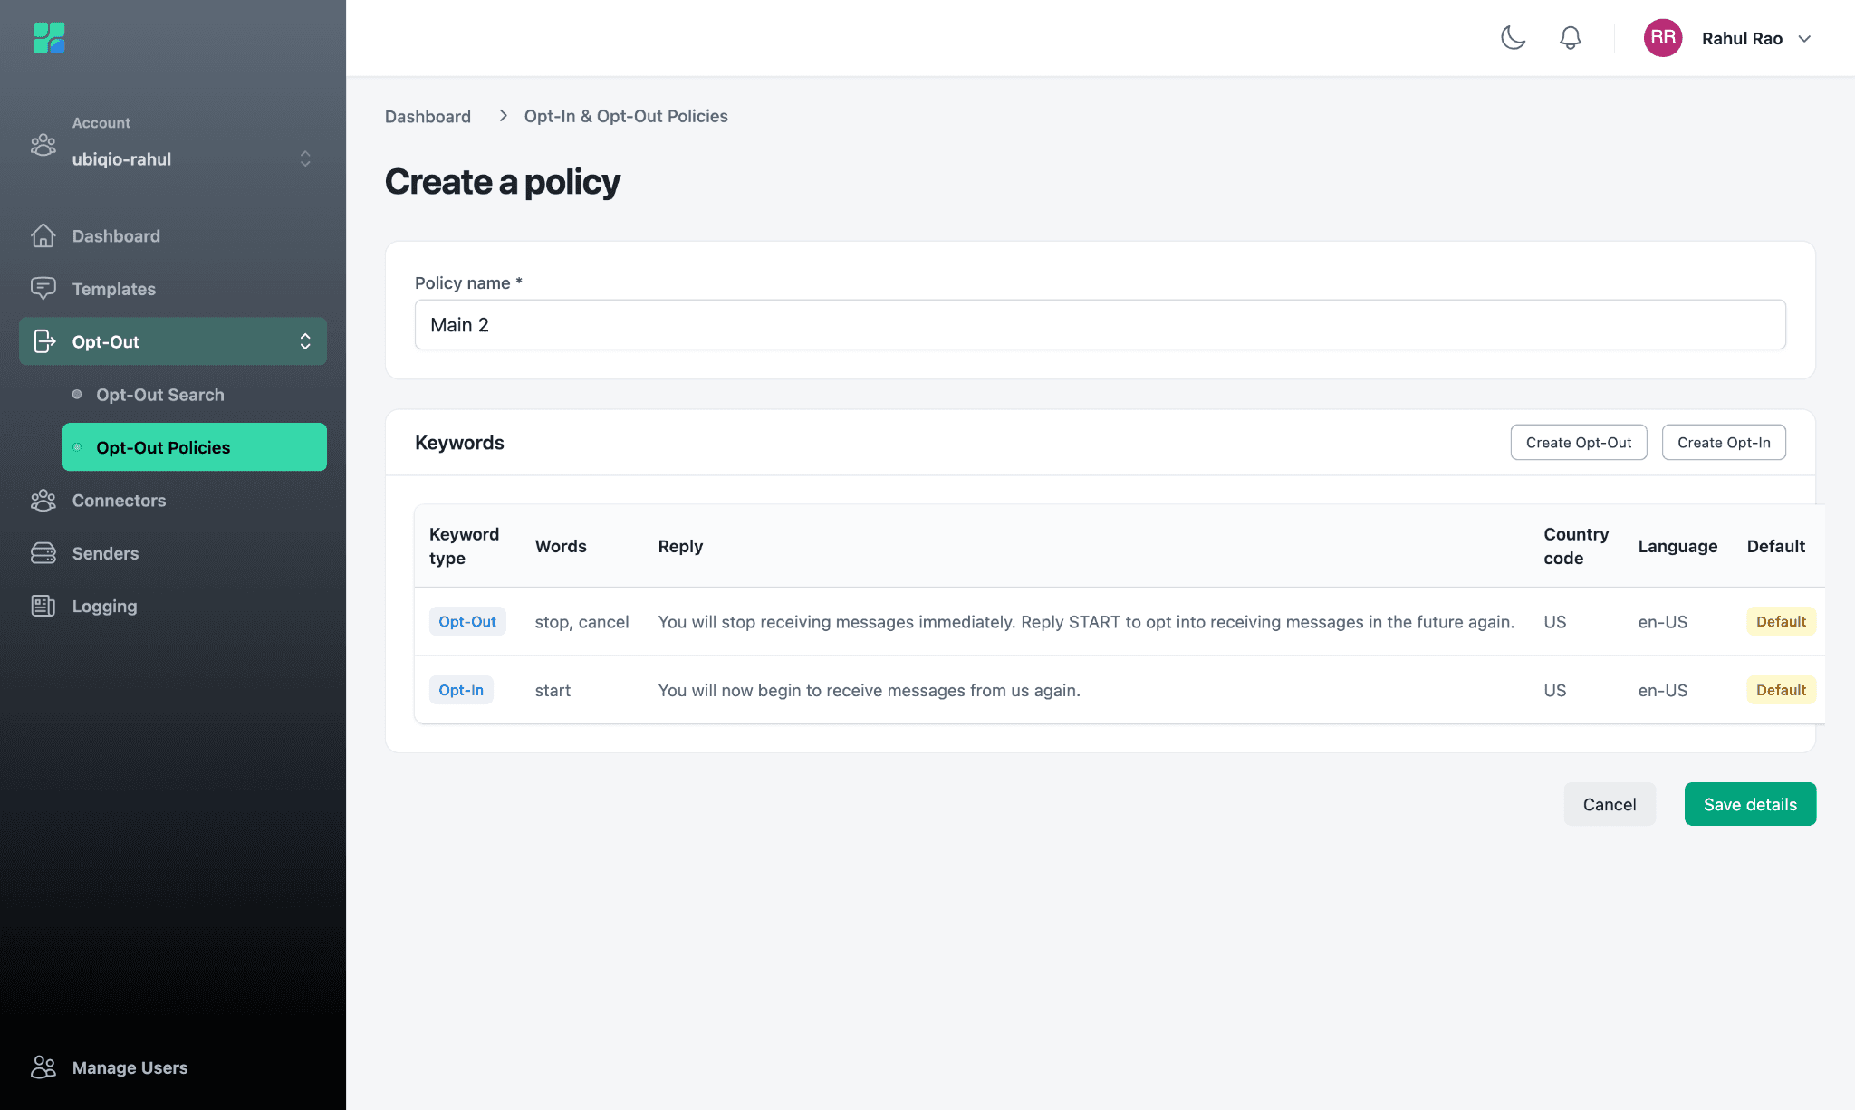The height and width of the screenshot is (1110, 1855).
Task: Click the RR user avatar
Action: [x=1663, y=38]
